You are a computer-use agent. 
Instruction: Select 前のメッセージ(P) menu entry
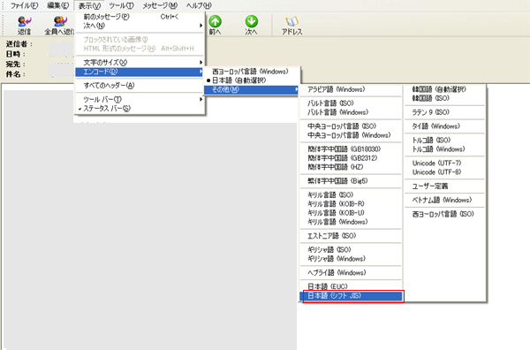coord(140,17)
